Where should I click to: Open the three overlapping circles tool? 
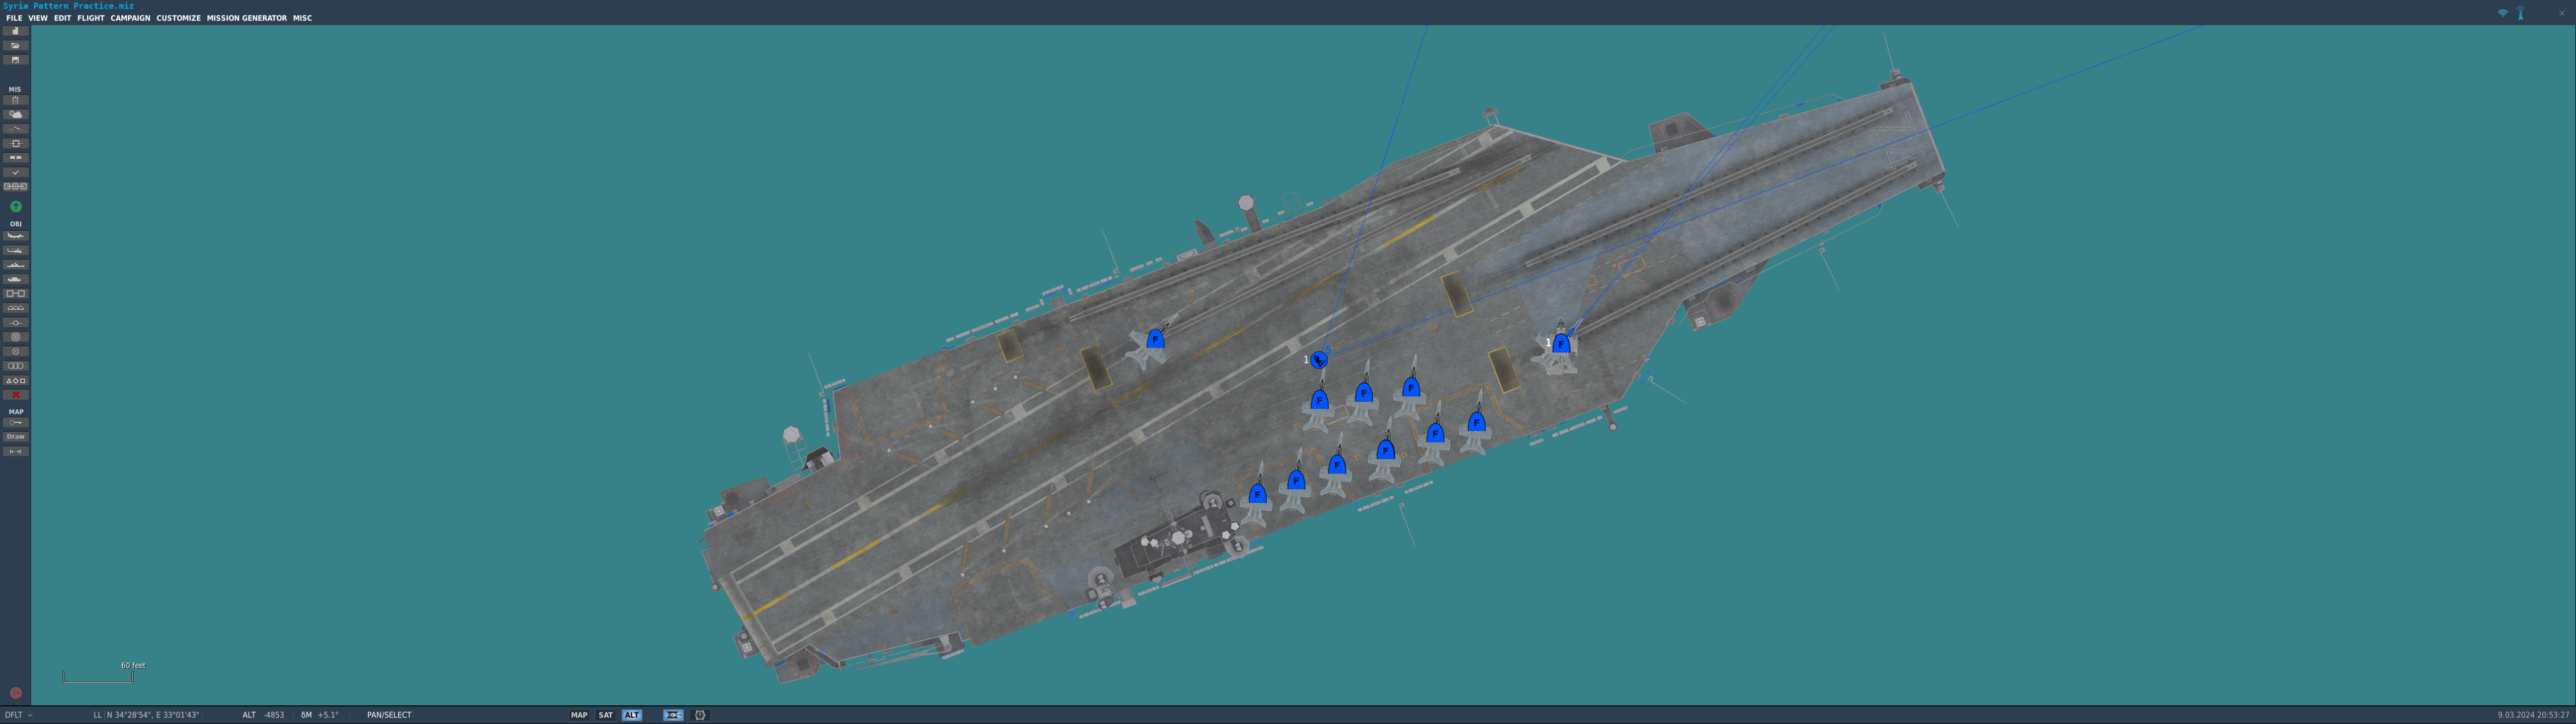[15, 366]
